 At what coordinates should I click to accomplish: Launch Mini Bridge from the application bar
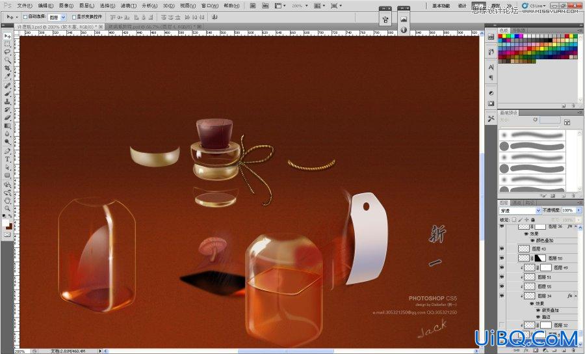click(265, 6)
